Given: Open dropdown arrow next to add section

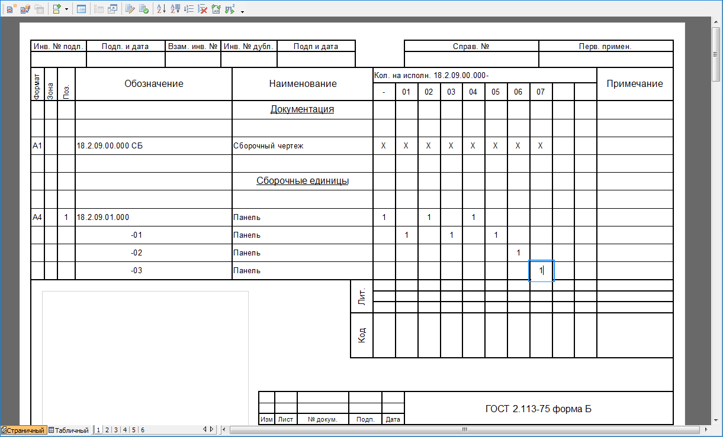Looking at the screenshot, I should (66, 9).
